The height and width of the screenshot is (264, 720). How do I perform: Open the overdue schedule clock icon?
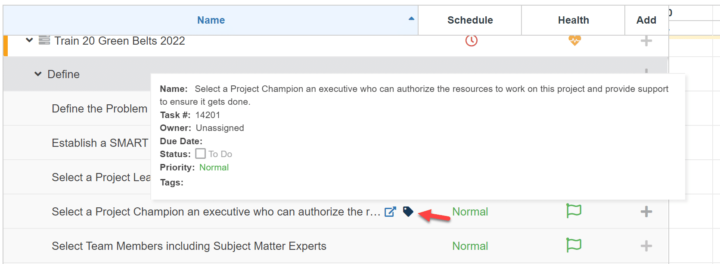tap(470, 41)
